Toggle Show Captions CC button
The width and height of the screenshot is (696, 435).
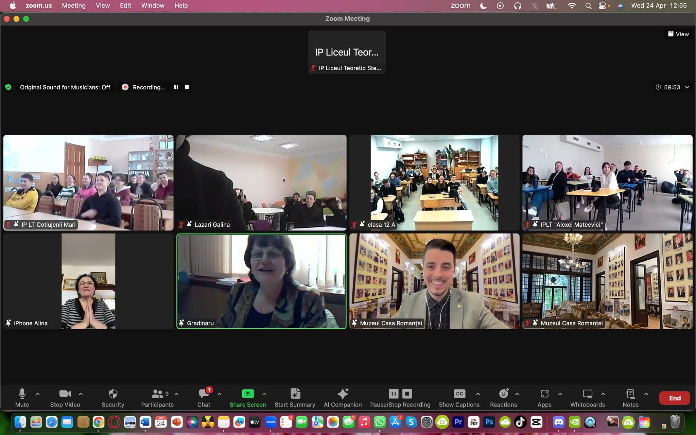click(459, 394)
